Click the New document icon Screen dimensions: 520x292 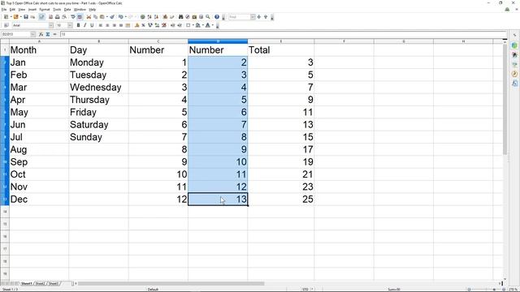[6, 17]
